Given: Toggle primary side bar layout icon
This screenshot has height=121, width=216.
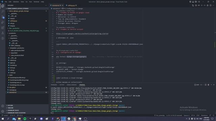Looking at the screenshot, I should 190,2.
